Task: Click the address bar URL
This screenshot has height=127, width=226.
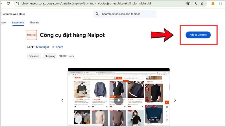Action: click(86, 3)
